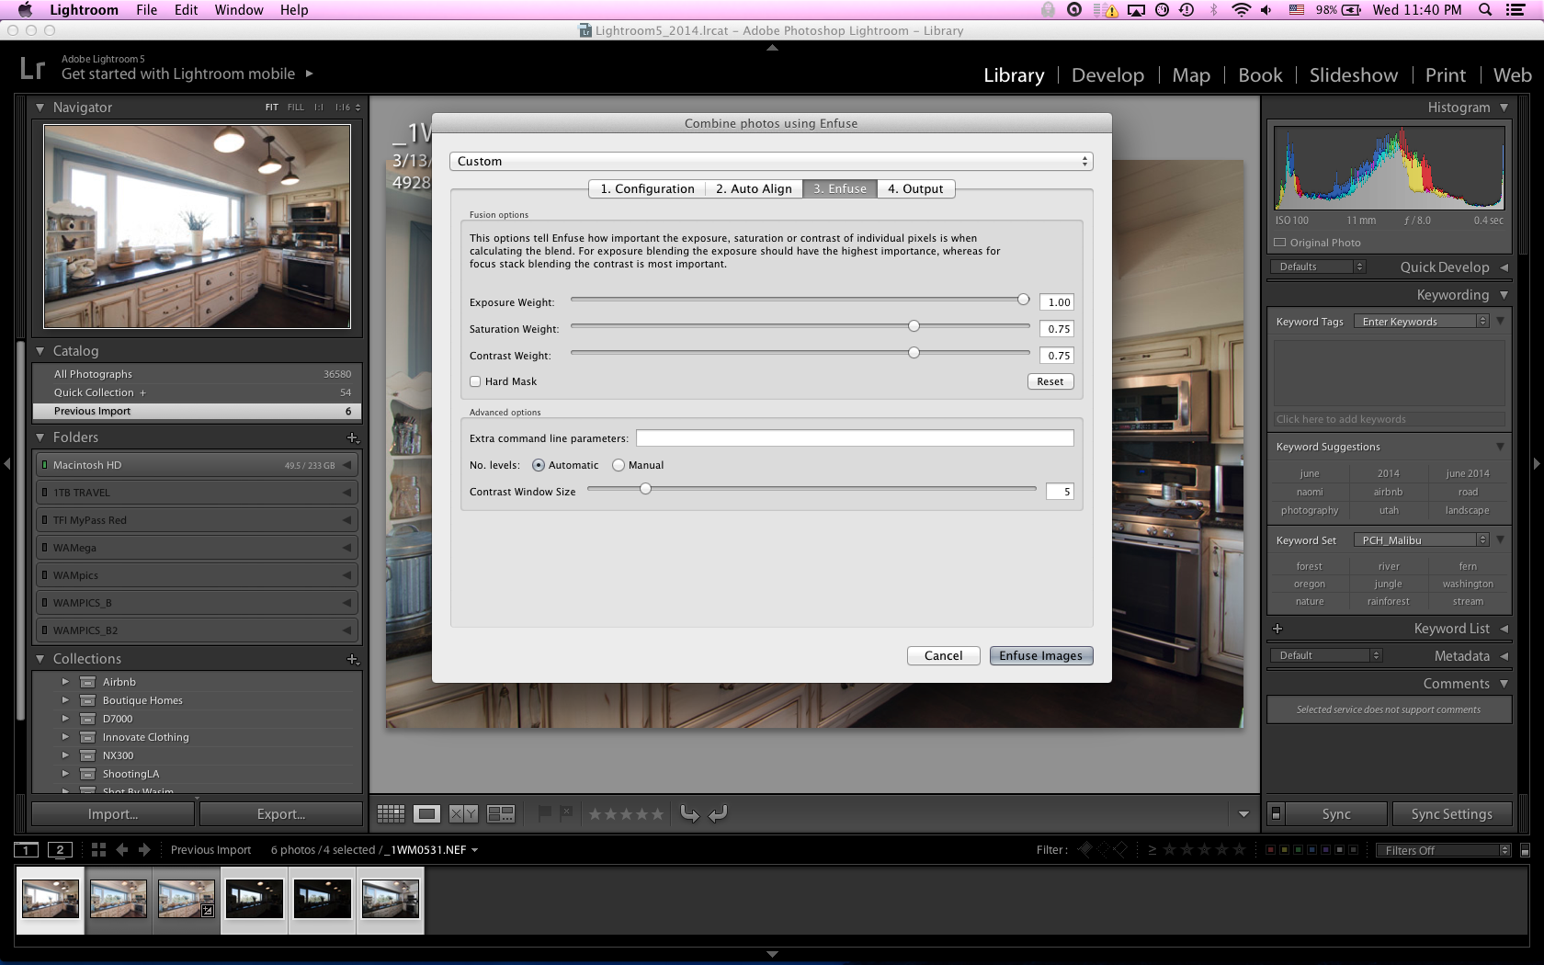Go forward with filmstrip right arrow
The width and height of the screenshot is (1544, 965).
pyautogui.click(x=144, y=850)
